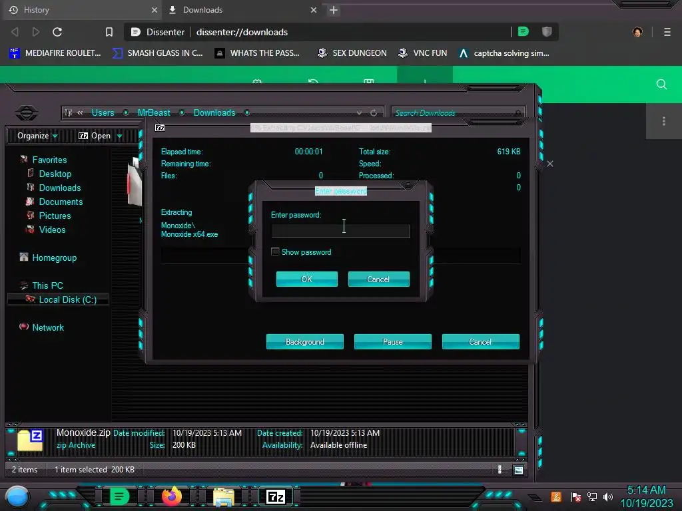This screenshot has height=511, width=682.
Task: Click the green Dissenter comment icon
Action: [523, 31]
